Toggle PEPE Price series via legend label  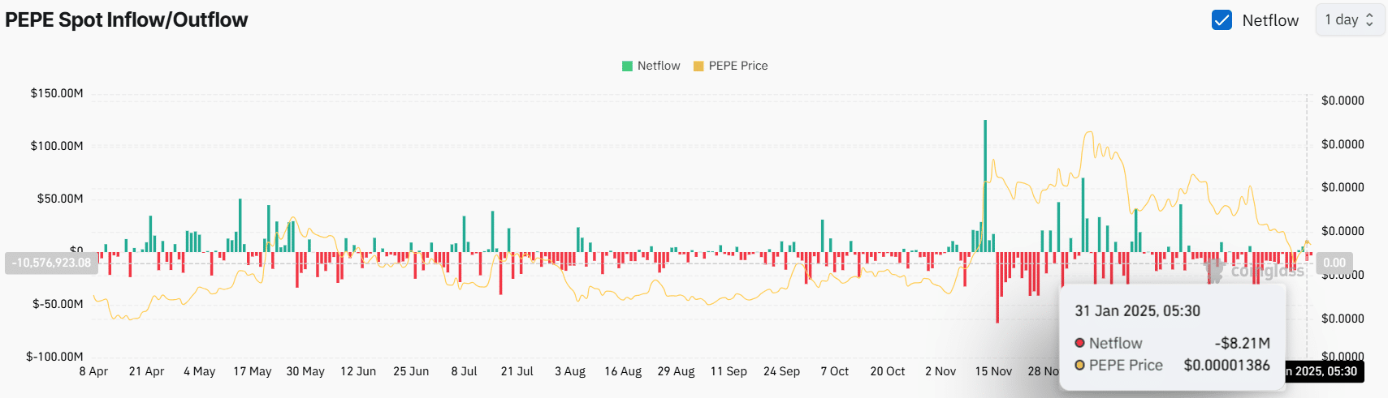click(737, 66)
